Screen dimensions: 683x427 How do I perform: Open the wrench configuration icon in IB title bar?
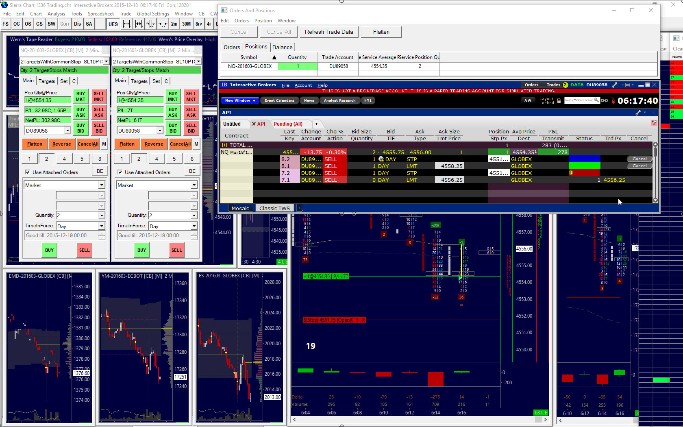[x=615, y=85]
